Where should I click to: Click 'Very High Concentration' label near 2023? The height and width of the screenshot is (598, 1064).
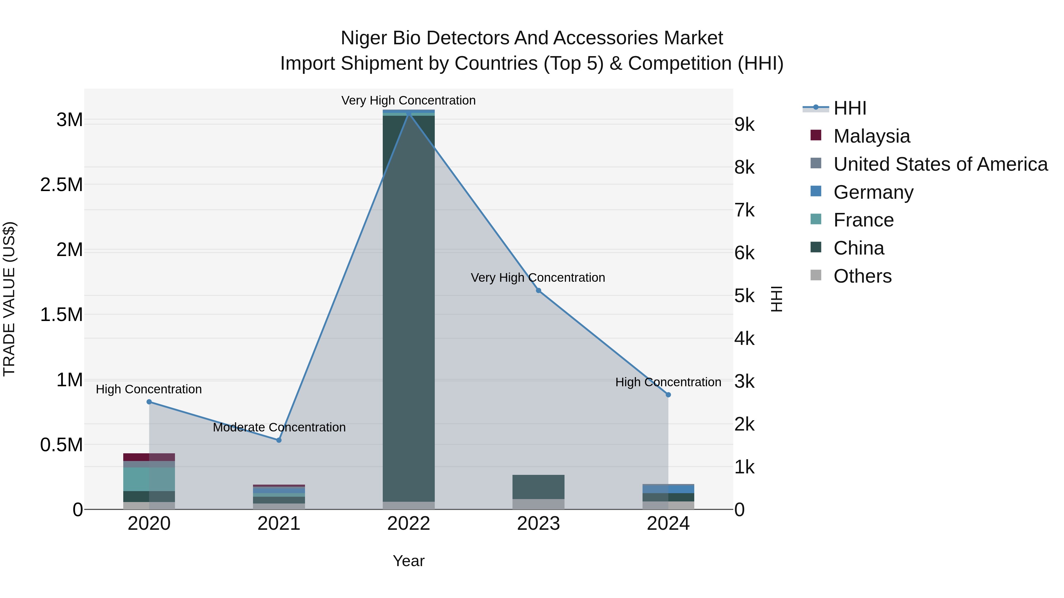[538, 278]
